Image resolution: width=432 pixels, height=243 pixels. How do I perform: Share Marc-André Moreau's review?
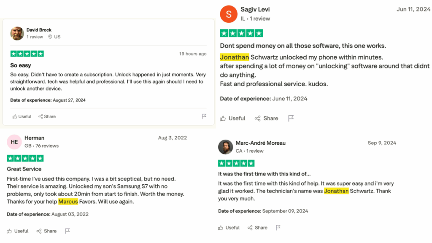click(x=257, y=228)
